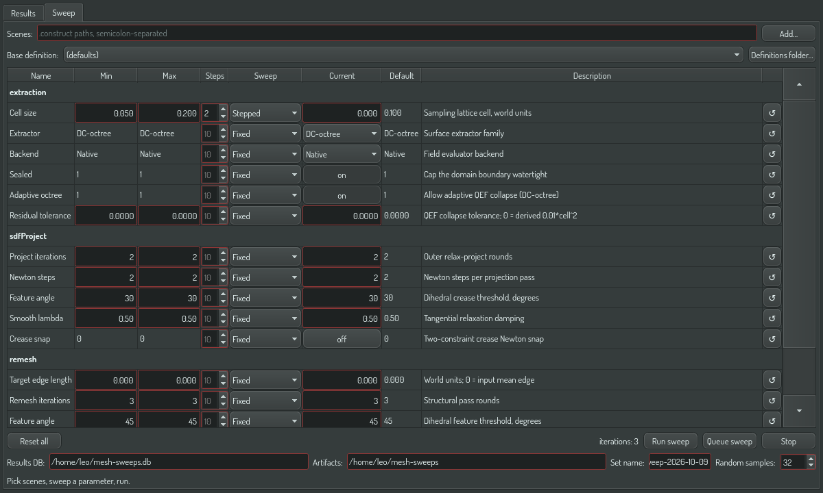Click the Sweep column header

tap(265, 75)
